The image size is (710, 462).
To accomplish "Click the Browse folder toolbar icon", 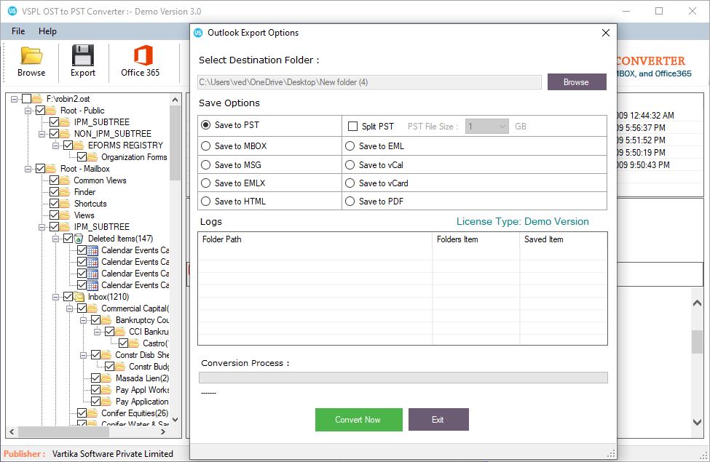I will pos(31,55).
